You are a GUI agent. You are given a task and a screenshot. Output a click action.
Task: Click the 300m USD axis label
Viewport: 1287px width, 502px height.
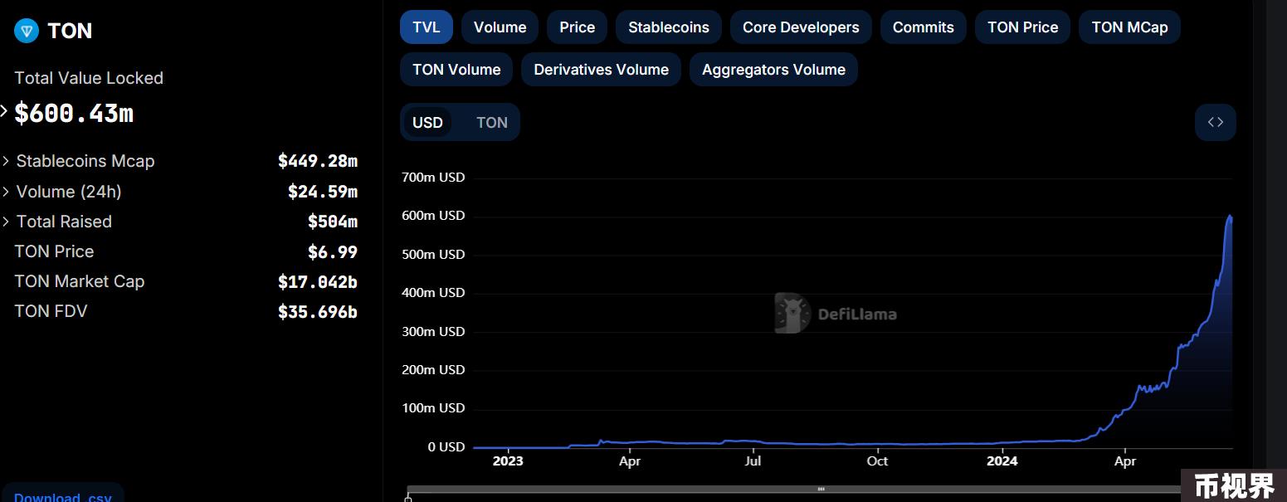pyautogui.click(x=433, y=331)
